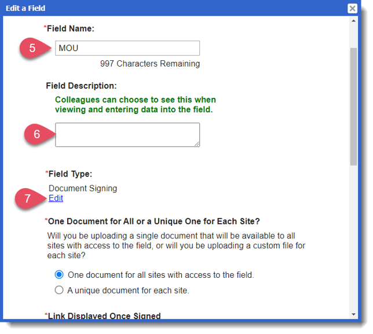The image size is (373, 334).
Task: Click the red step 7 marker
Action: coord(28,198)
